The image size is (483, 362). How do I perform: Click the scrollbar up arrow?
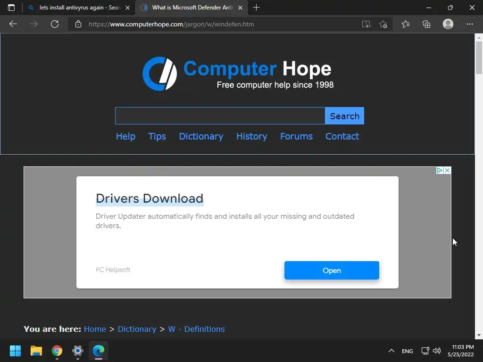[x=479, y=37]
